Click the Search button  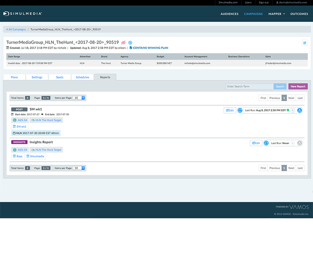tap(280, 86)
